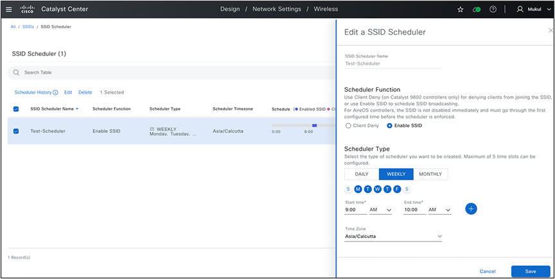555x279 pixels.
Task: Click the Start time 9:00 field
Action: [356, 210]
